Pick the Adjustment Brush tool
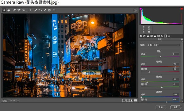The height and width of the screenshot is (111, 184). (x=45, y=10)
